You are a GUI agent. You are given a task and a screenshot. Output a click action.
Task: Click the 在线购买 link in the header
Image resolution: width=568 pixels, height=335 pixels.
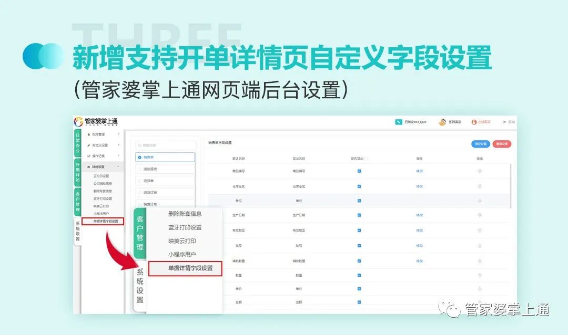484,122
